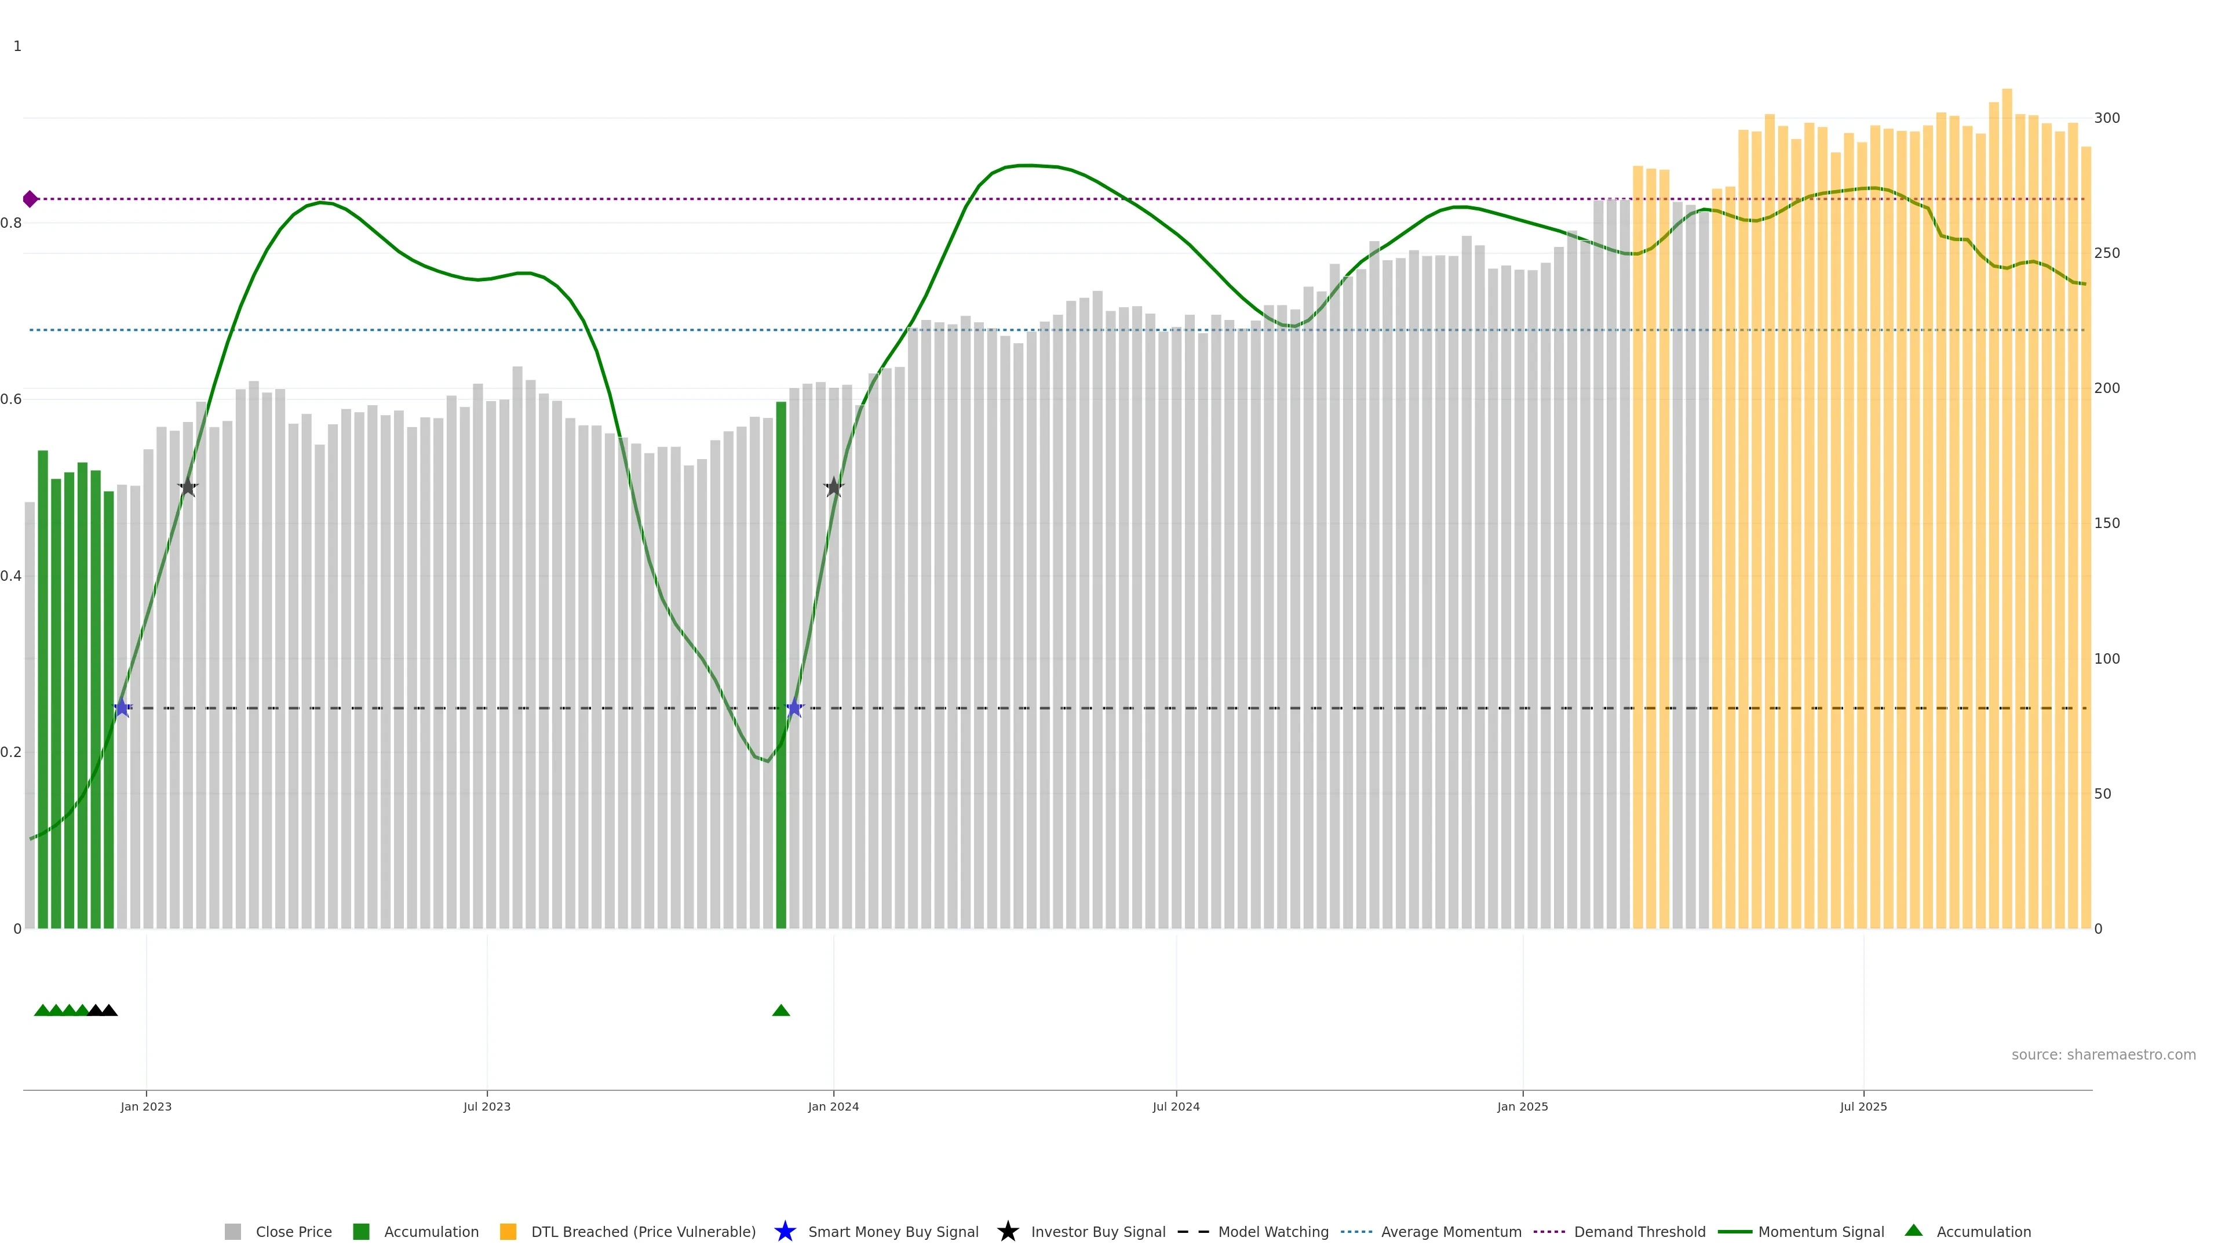This screenshot has width=2225, height=1252.
Task: Click the purple diamond Demand Threshold marker
Action: pyautogui.click(x=30, y=199)
